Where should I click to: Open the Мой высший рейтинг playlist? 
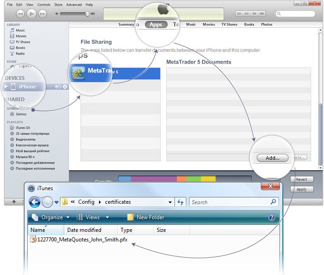(x=33, y=151)
